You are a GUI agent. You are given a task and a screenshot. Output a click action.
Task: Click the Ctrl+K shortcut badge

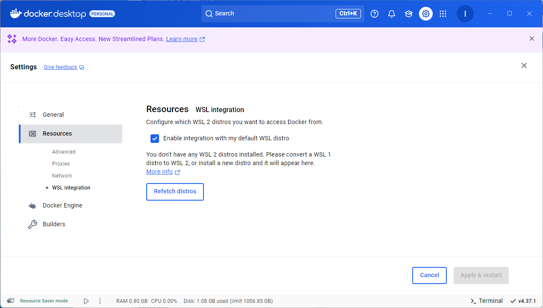tap(348, 14)
